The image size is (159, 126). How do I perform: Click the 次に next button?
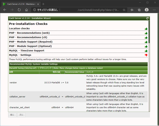21,115
